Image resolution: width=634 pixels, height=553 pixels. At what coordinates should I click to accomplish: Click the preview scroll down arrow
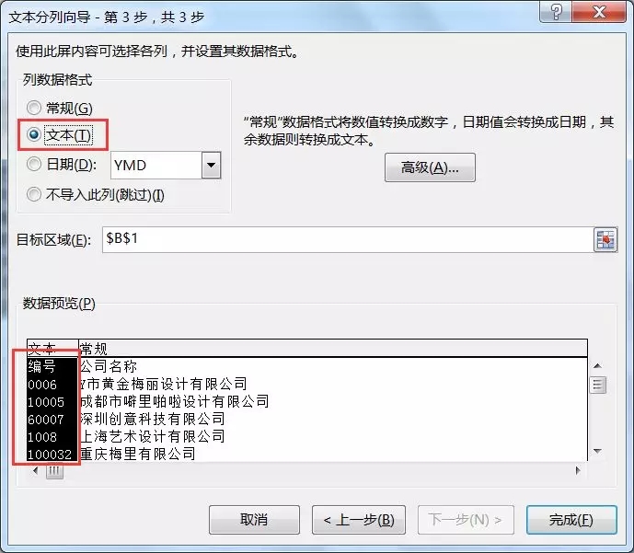point(597,451)
